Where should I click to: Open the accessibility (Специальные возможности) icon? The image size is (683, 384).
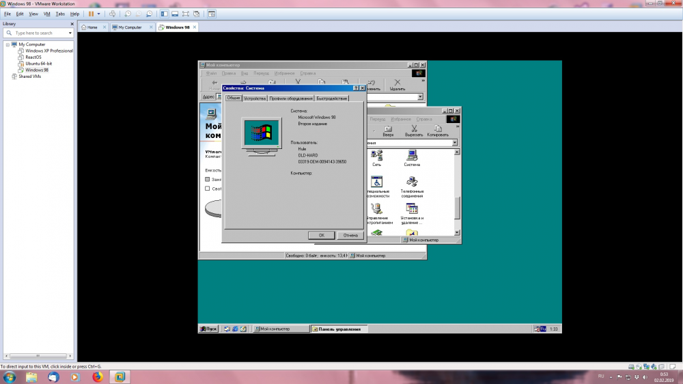tap(377, 187)
